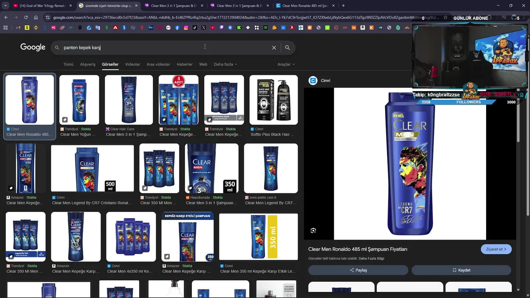The image size is (530, 298).
Task: Switch to the Haberler tab
Action: (x=184, y=64)
